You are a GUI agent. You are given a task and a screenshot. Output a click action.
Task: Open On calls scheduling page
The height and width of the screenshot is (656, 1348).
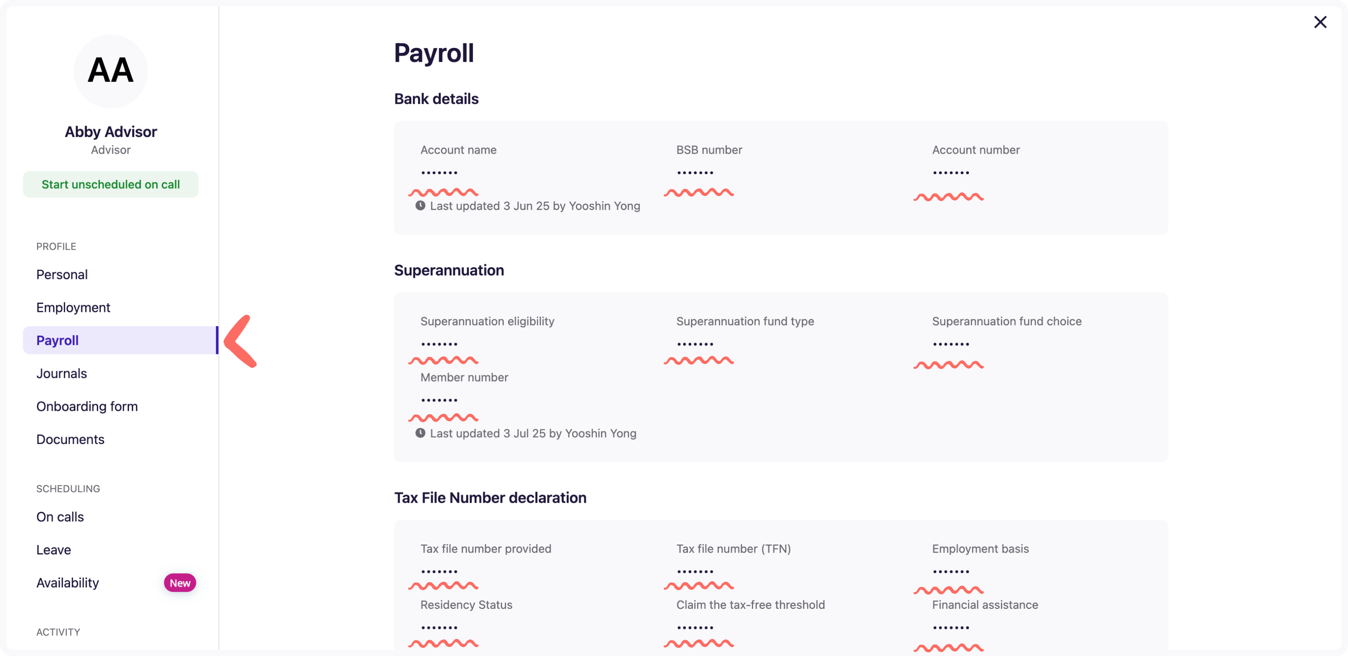point(60,517)
